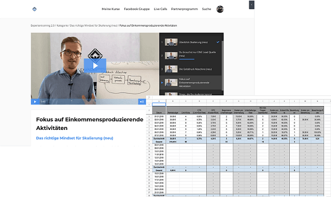Click the page heading 'Fokus auf Einkommensproduzierende Aktivitäten'
This screenshot has height=197, width=331.
pos(90,123)
